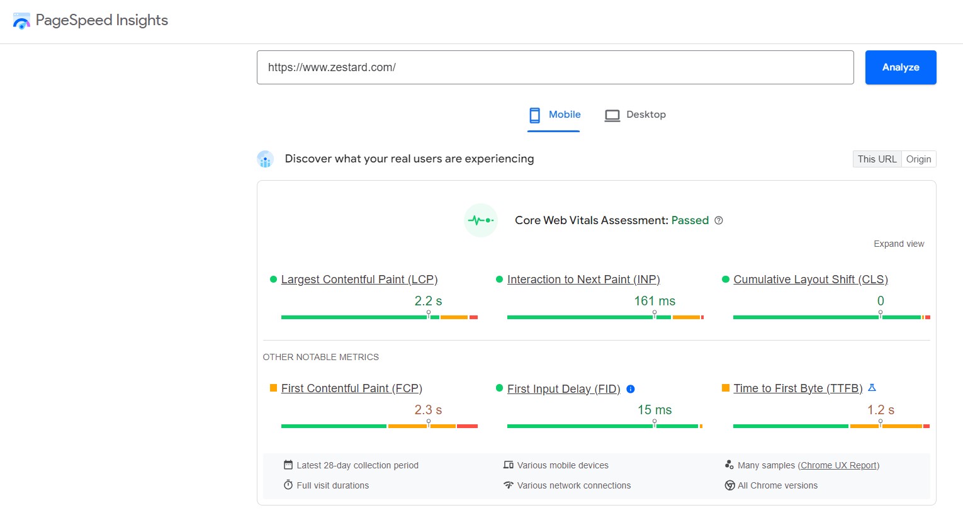Click the desktop monitor icon in tabs

pos(612,115)
